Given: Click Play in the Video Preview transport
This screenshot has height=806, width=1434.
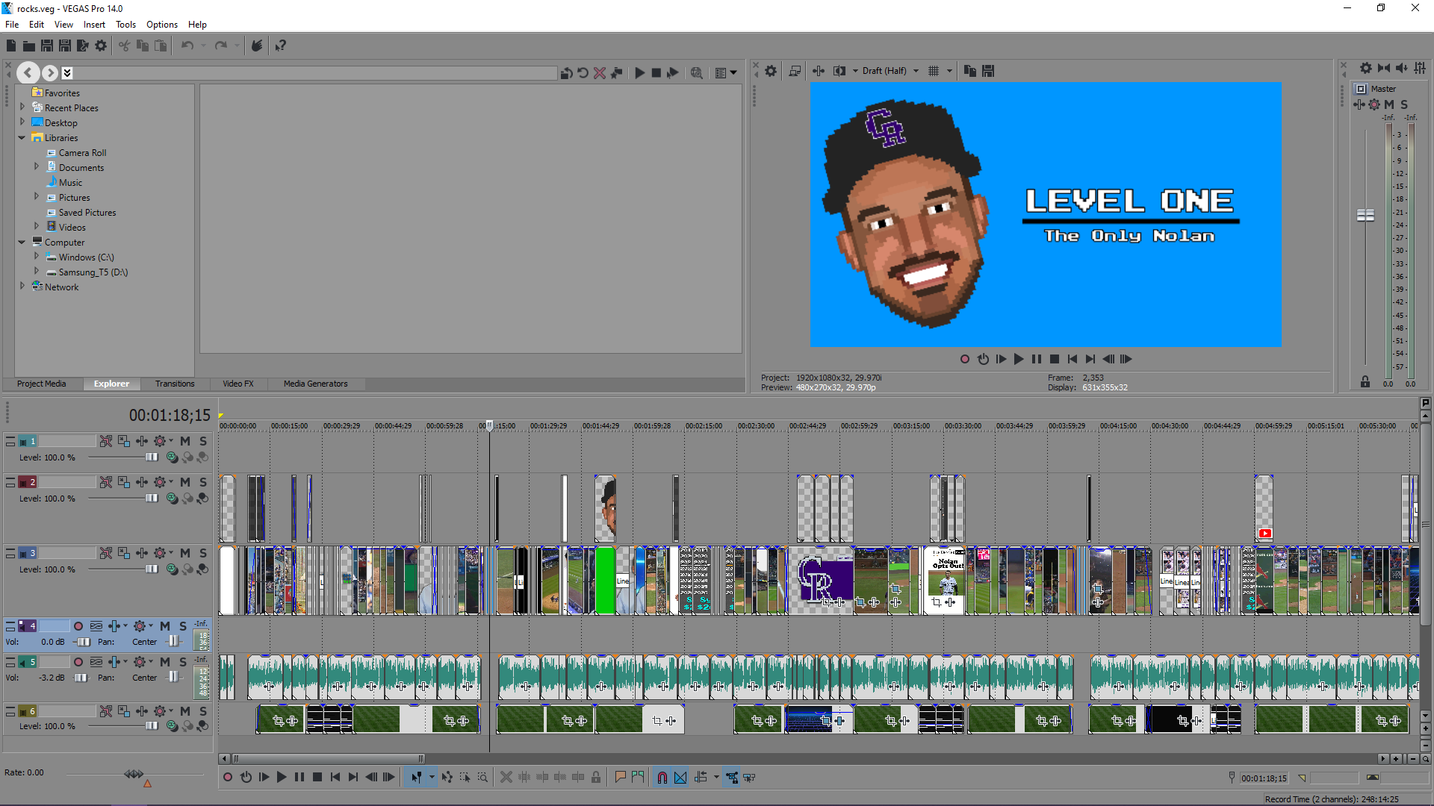Looking at the screenshot, I should 1019,359.
